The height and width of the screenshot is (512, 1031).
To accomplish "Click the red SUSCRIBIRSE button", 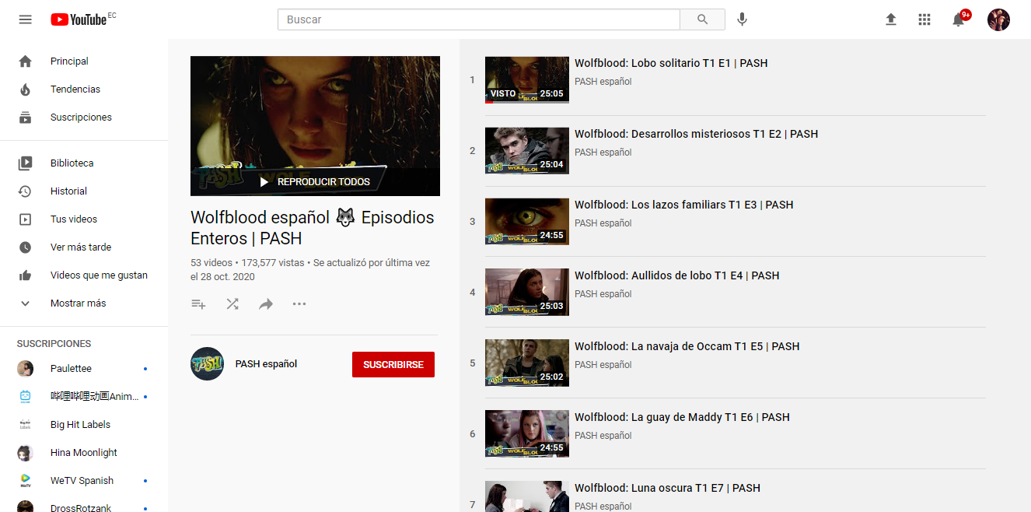I will tap(393, 364).
